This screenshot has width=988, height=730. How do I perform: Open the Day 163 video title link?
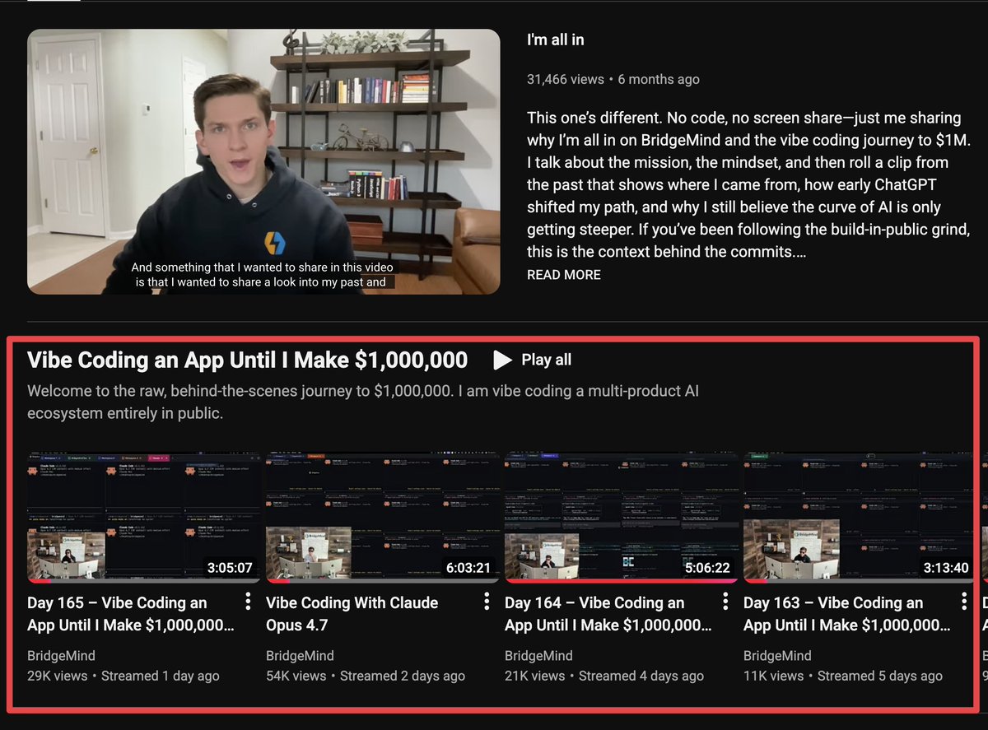[x=846, y=614]
